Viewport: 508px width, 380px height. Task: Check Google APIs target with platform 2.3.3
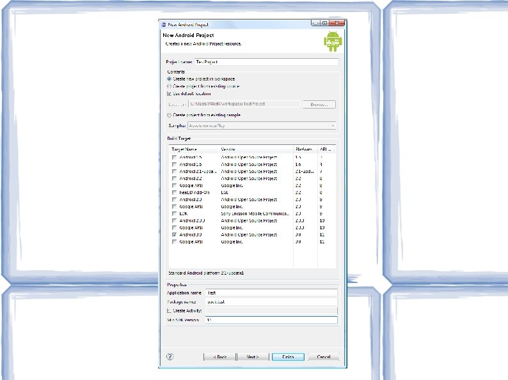click(174, 227)
